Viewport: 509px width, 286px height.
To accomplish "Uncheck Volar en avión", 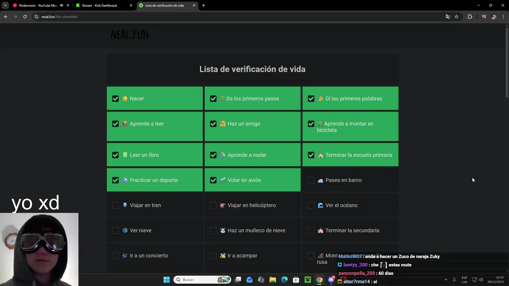I will 213,180.
